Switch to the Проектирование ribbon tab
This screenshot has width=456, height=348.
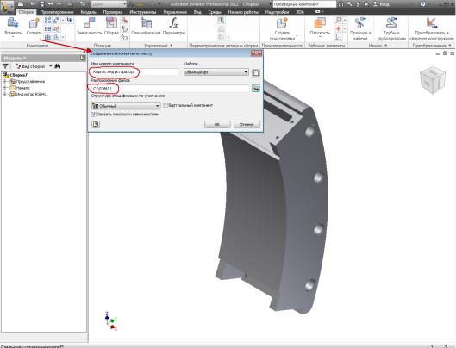(57, 12)
